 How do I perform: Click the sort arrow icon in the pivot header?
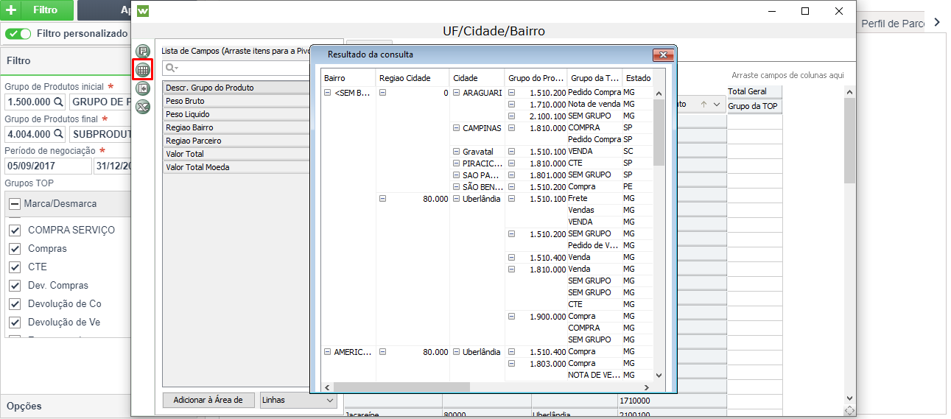[704, 105]
